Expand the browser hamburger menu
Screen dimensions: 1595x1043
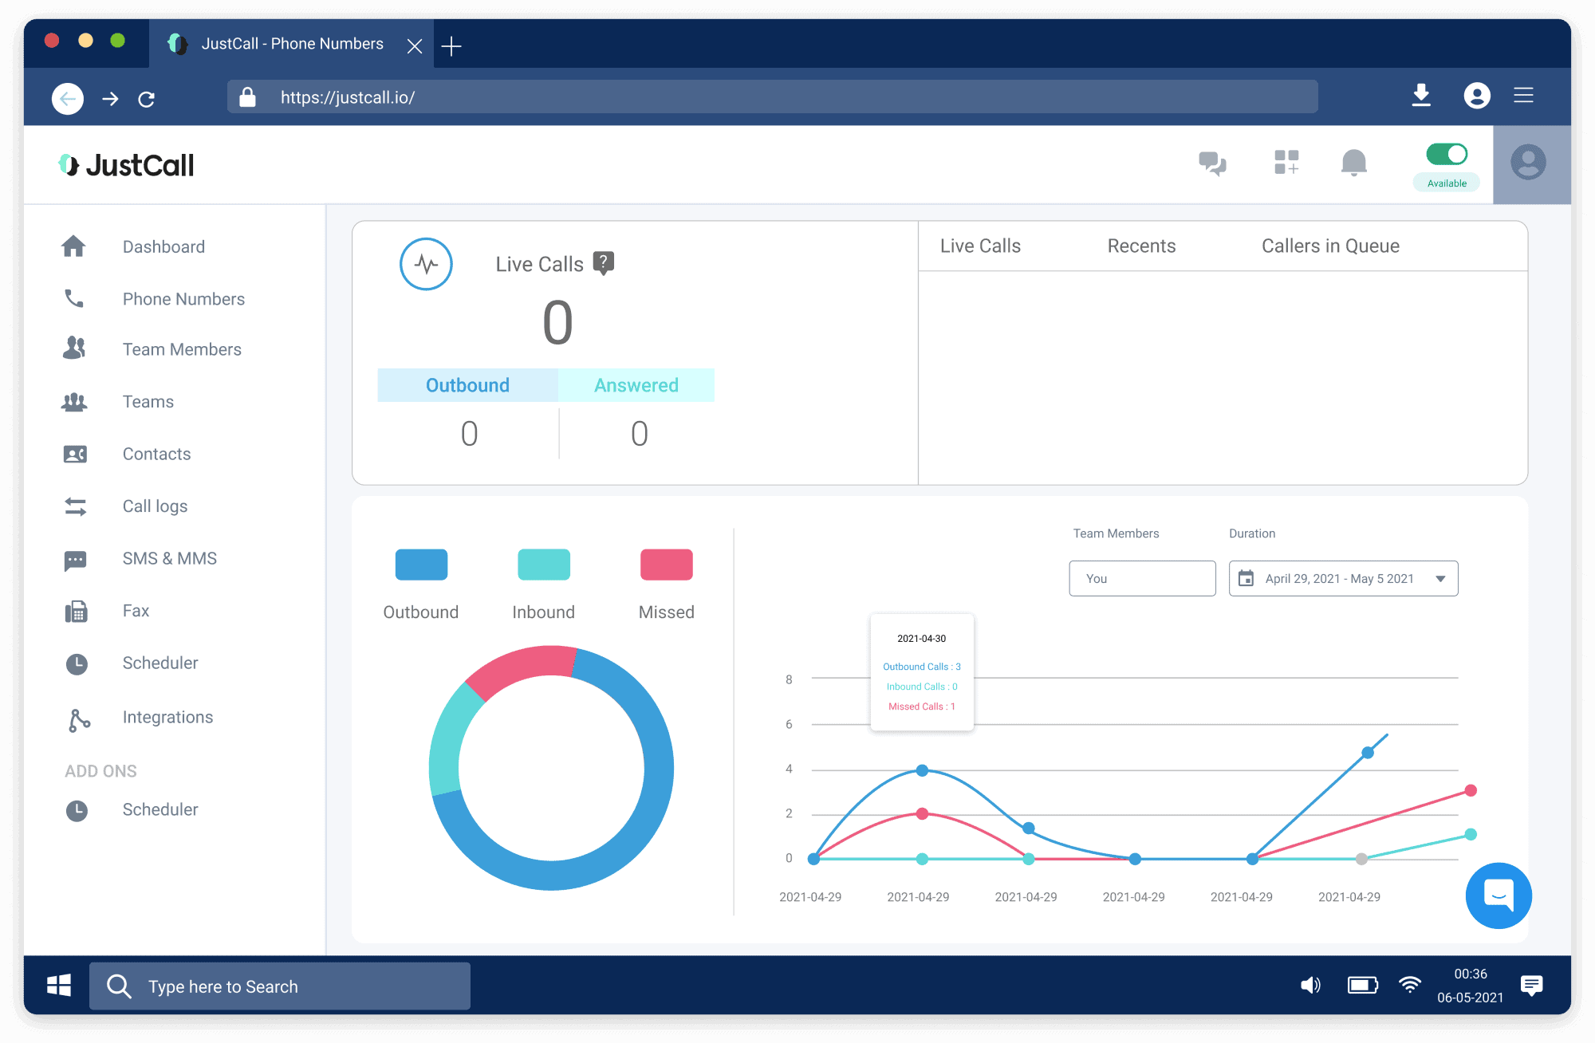coord(1523,96)
